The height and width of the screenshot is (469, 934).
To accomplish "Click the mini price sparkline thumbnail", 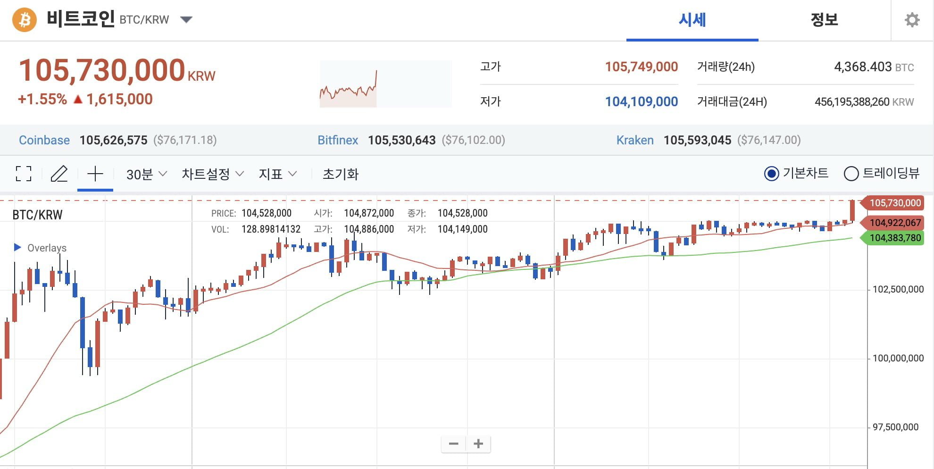I will click(x=385, y=84).
